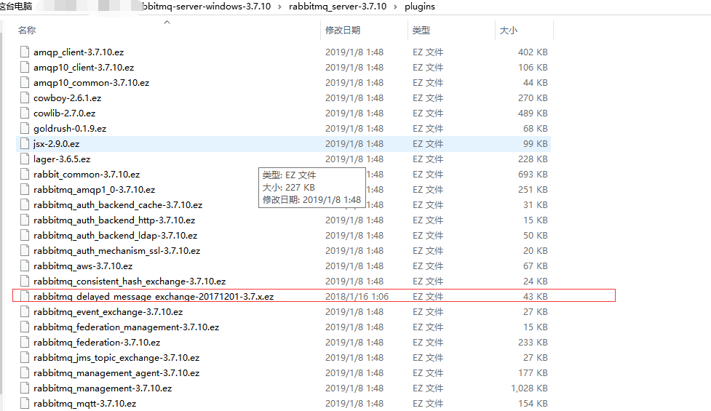The width and height of the screenshot is (711, 411).
Task: Click modified date cell of rabbitmq_federation-3.7.10.ez row
Action: pos(354,343)
